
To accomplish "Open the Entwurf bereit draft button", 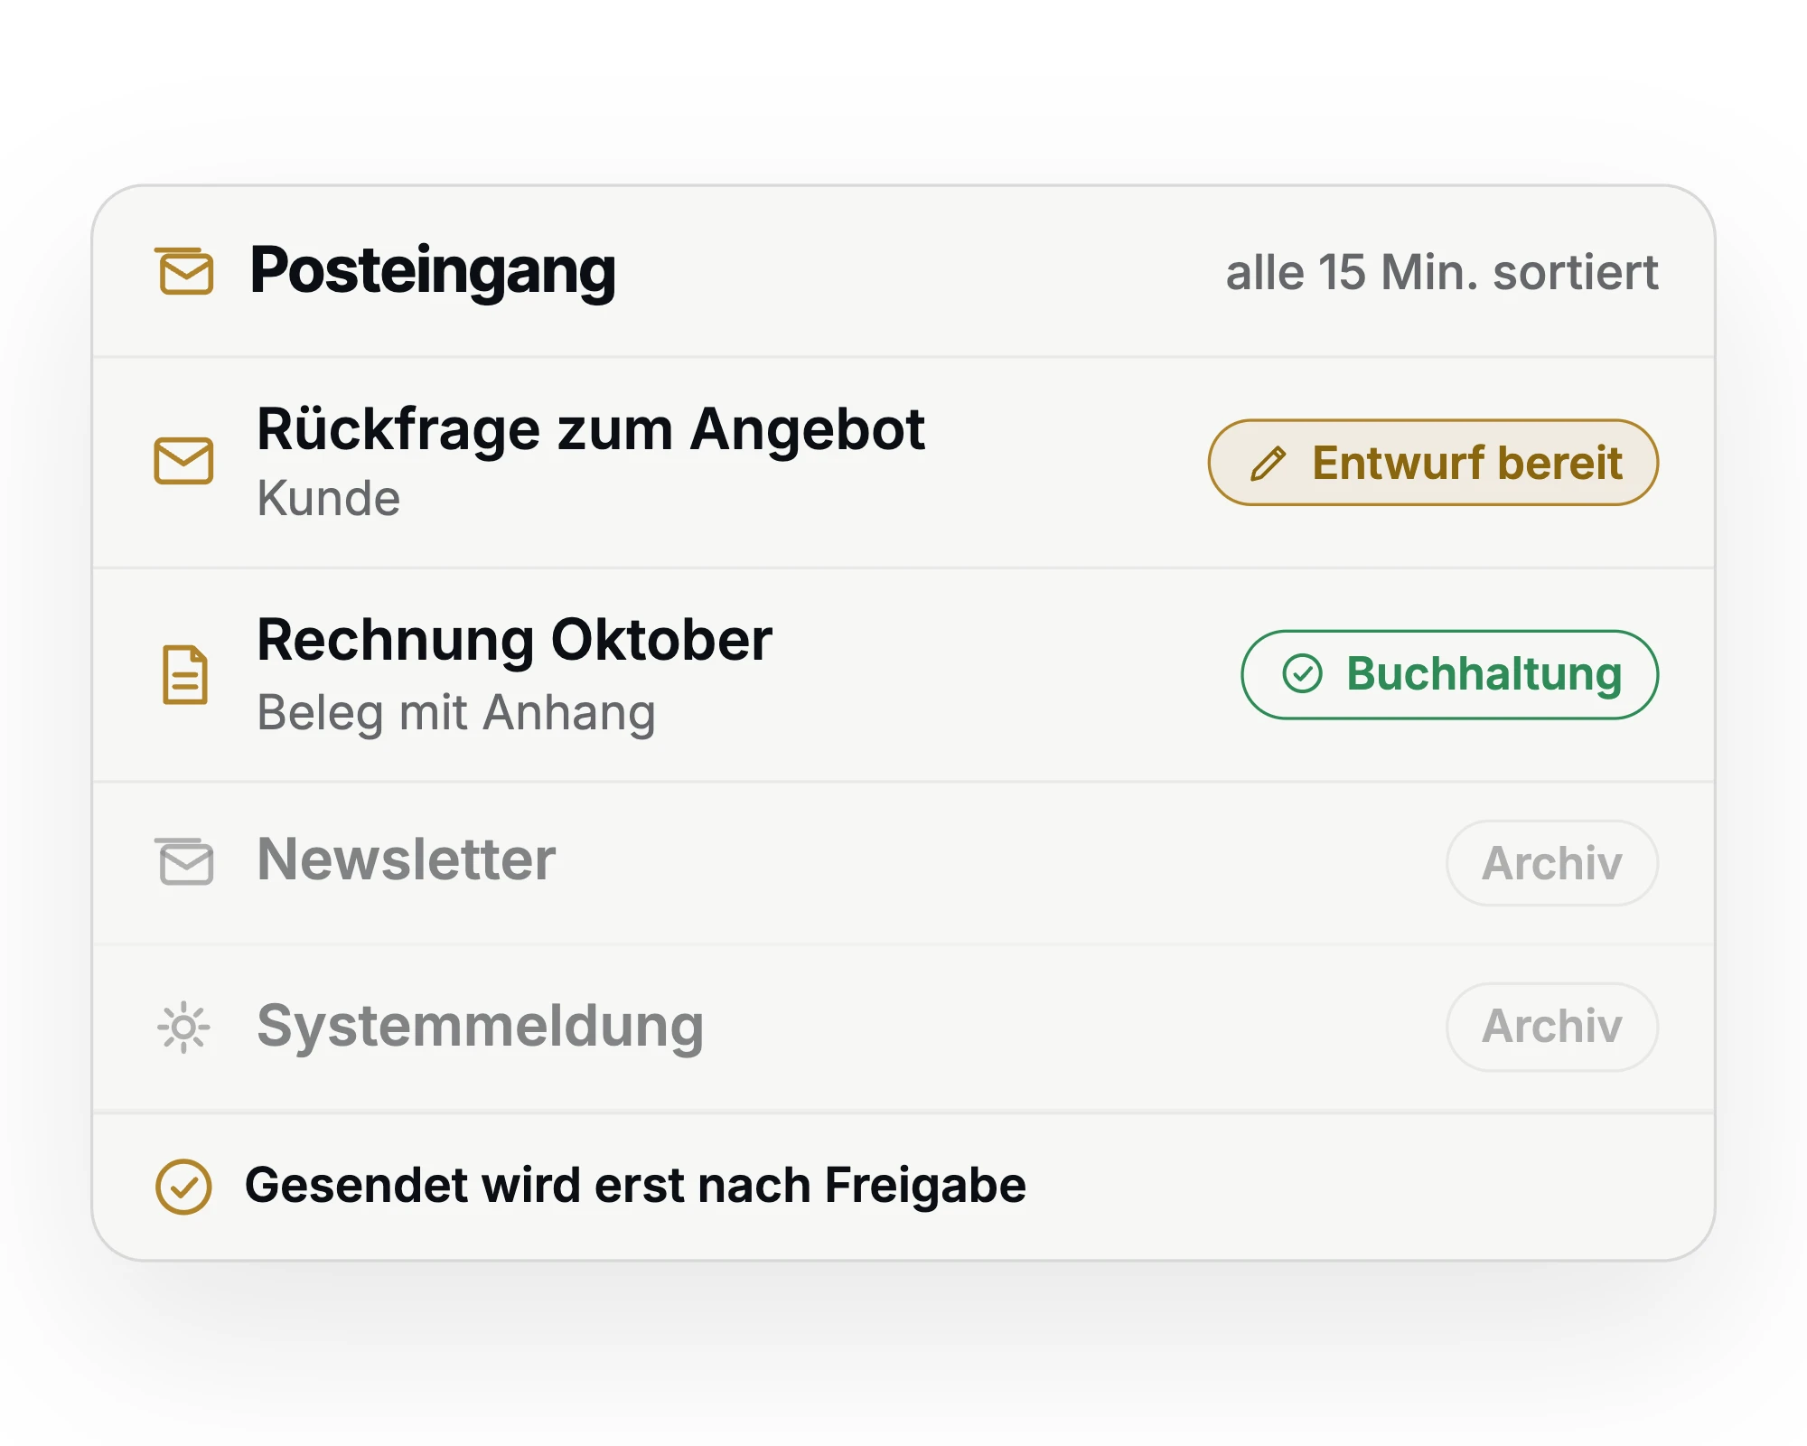I will pyautogui.click(x=1433, y=463).
